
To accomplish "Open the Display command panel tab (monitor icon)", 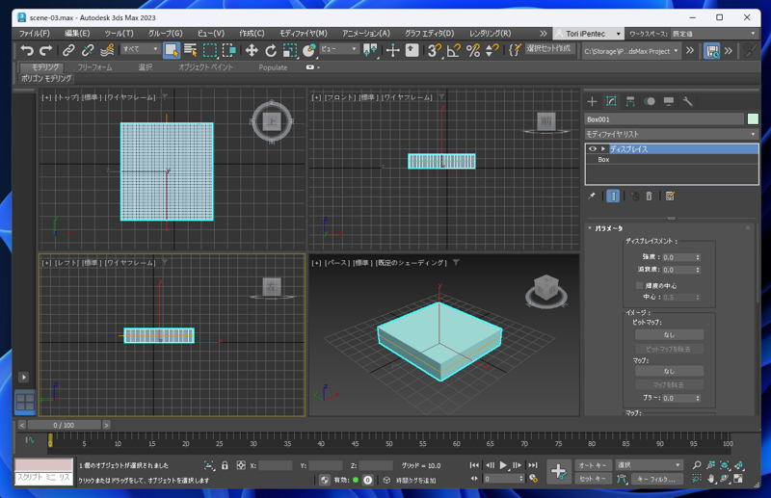I will [669, 102].
